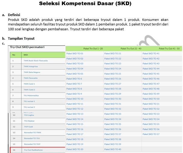Select TIU Aljabar from the list
The height and width of the screenshot is (153, 183).
tap(29, 121)
